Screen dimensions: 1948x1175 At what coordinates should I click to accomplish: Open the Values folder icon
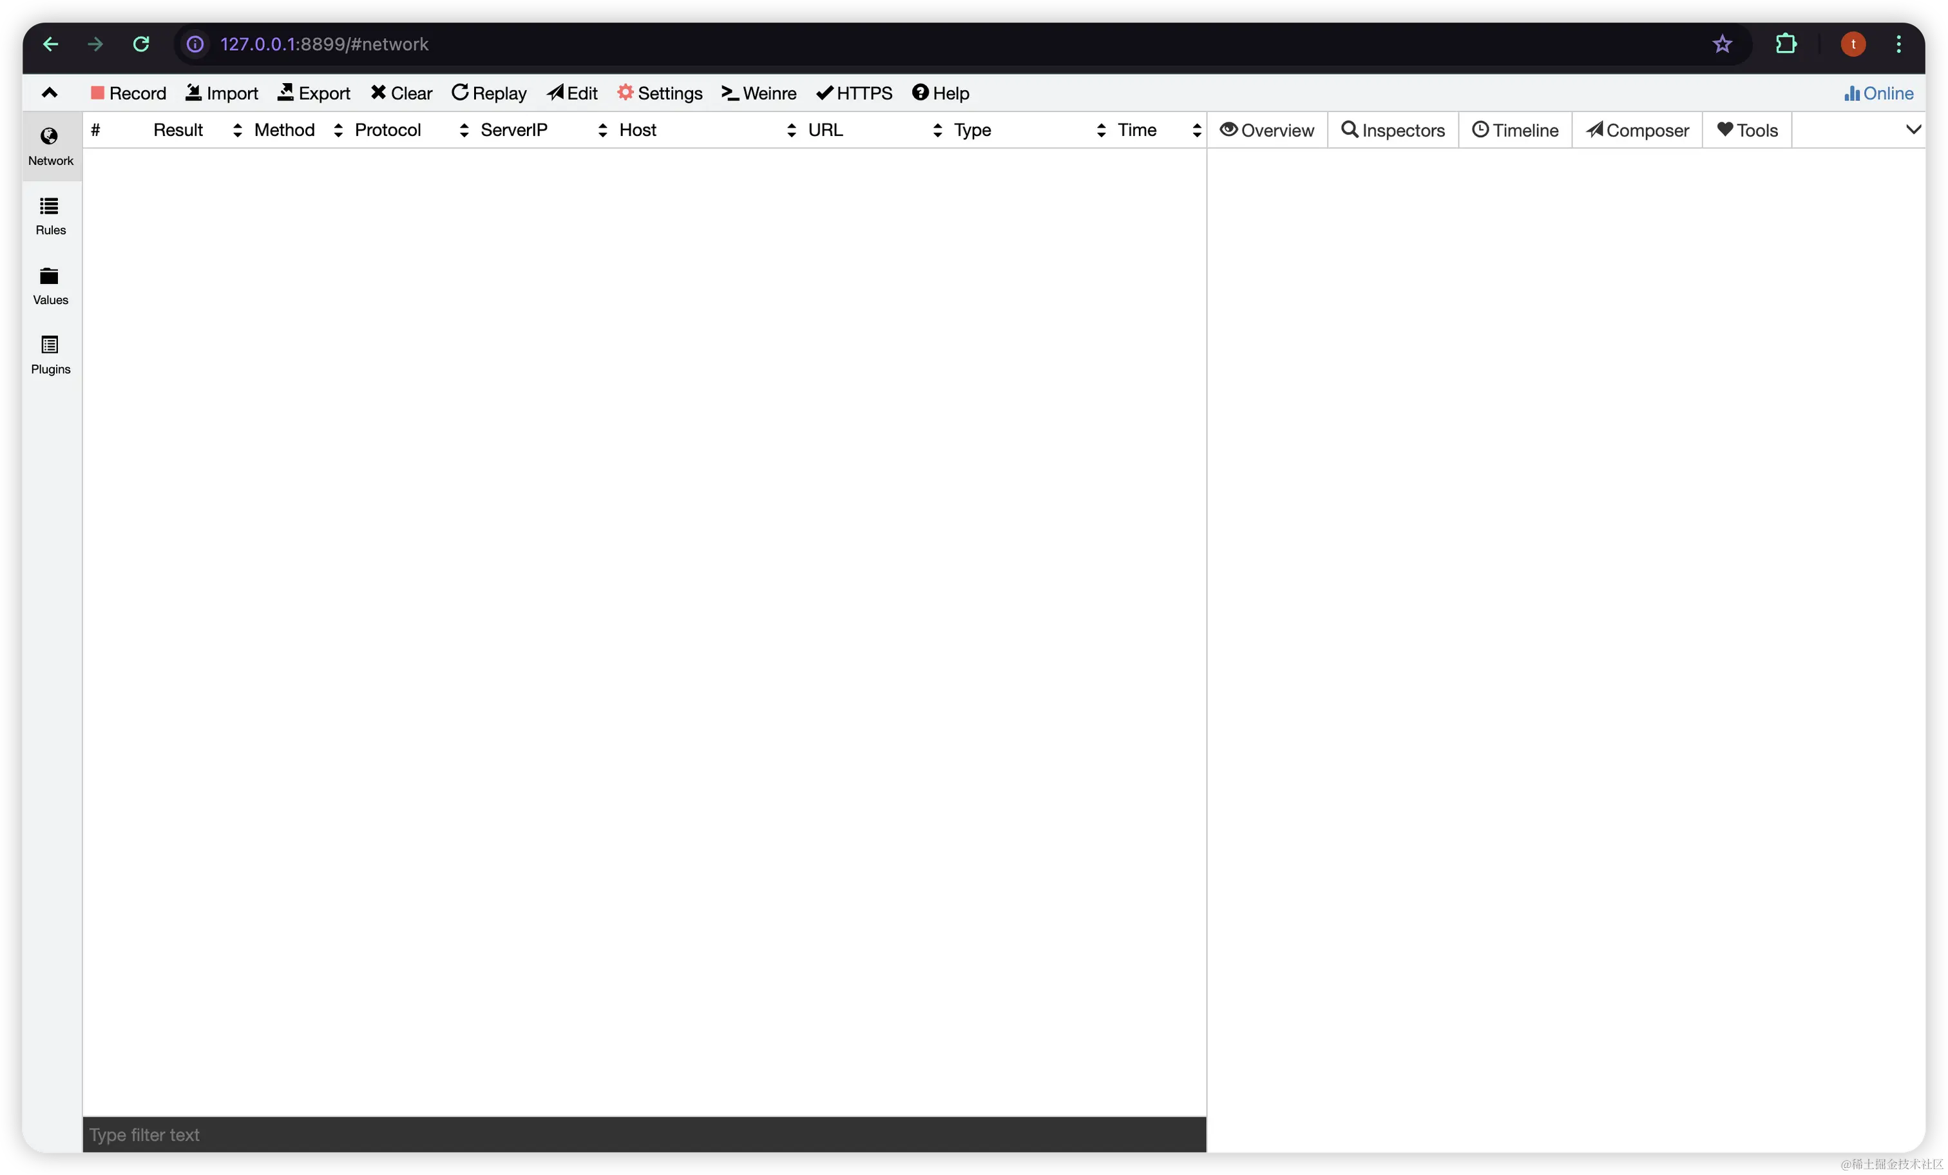(x=49, y=276)
